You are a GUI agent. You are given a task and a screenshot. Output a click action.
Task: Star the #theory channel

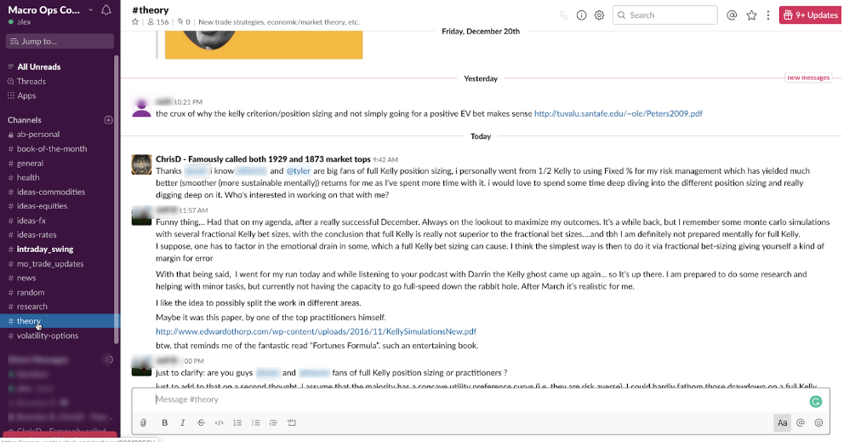135,22
